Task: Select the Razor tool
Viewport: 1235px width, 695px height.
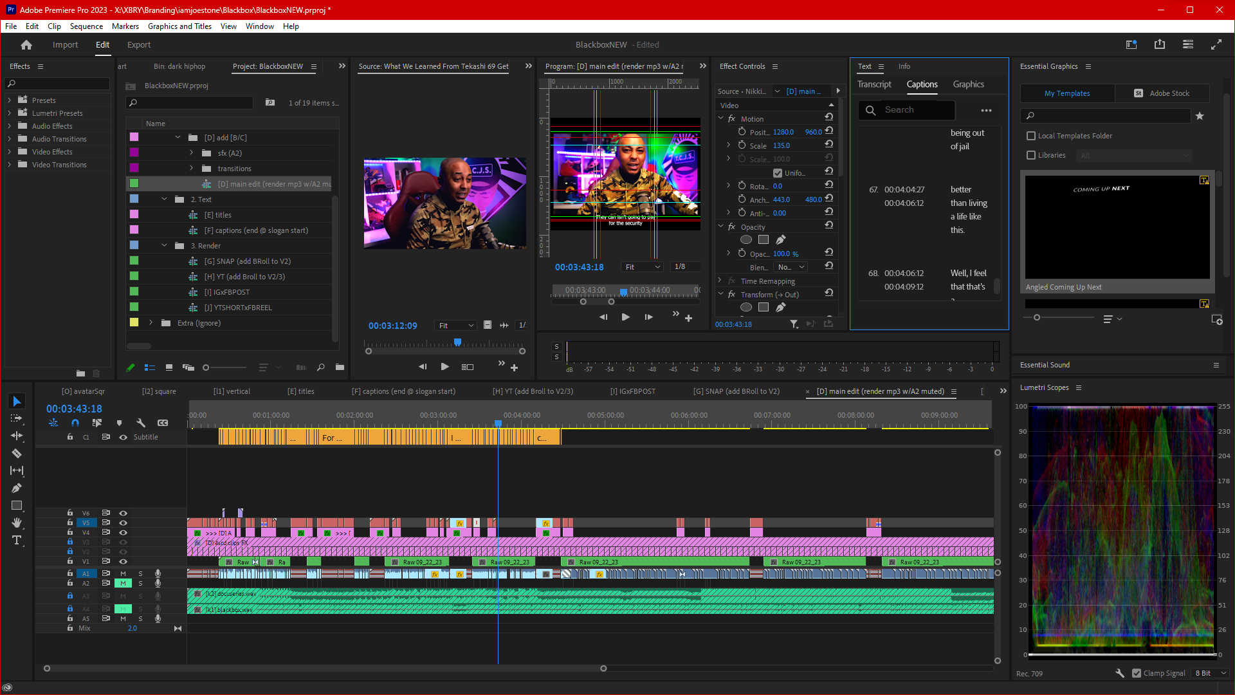Action: tap(17, 454)
